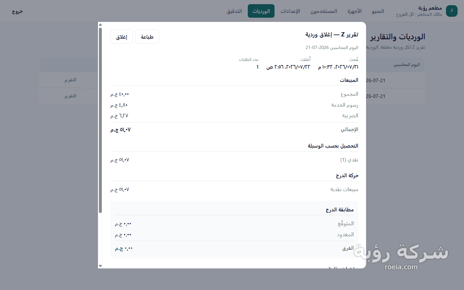Open the الورديات tab

coord(261,11)
